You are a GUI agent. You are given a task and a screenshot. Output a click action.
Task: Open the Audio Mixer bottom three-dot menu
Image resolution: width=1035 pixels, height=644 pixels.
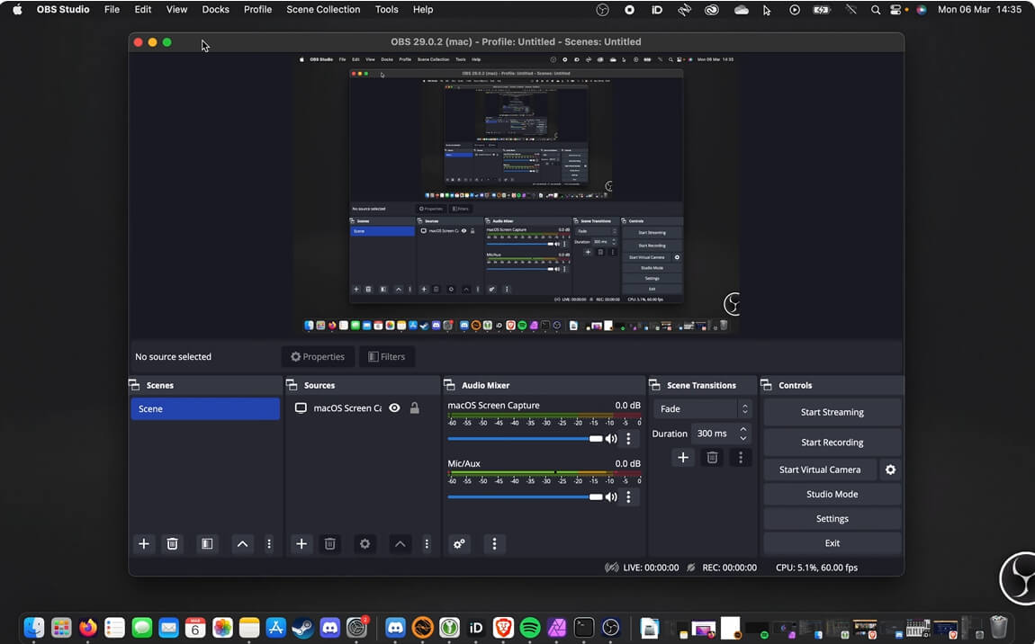[494, 543]
